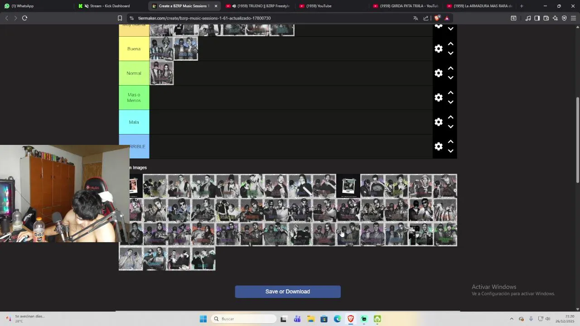Bookmark this page with bookmark icon
The height and width of the screenshot is (326, 580).
click(120, 18)
